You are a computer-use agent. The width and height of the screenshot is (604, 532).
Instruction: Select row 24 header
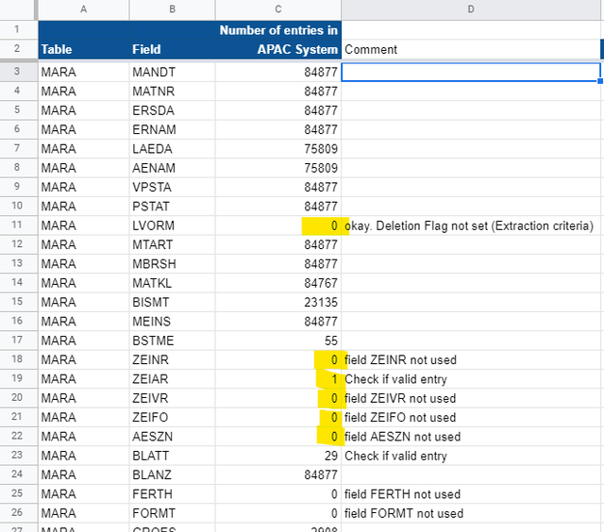[18, 475]
